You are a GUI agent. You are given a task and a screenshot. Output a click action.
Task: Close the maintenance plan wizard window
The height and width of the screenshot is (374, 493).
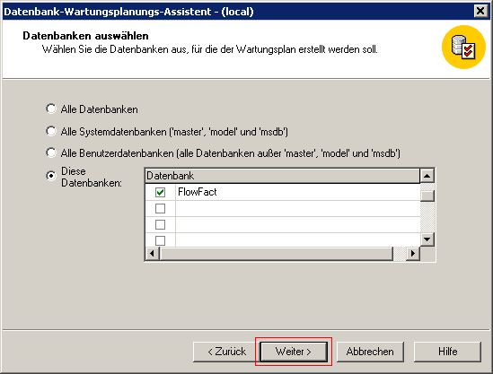coord(480,12)
